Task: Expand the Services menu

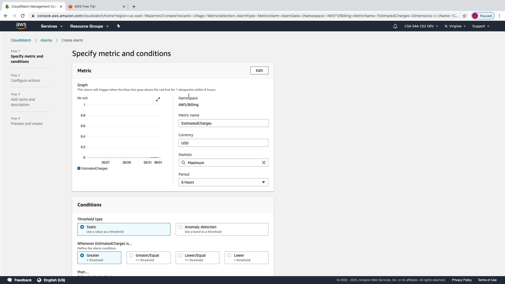Action: [51, 26]
